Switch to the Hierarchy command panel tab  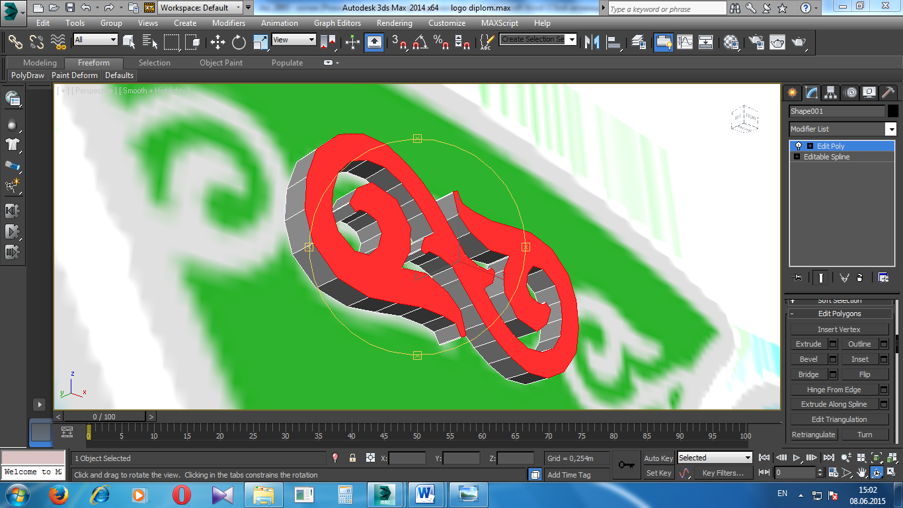[x=831, y=93]
